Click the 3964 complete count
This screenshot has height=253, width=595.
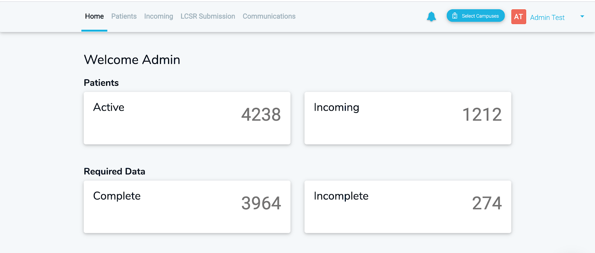click(261, 203)
